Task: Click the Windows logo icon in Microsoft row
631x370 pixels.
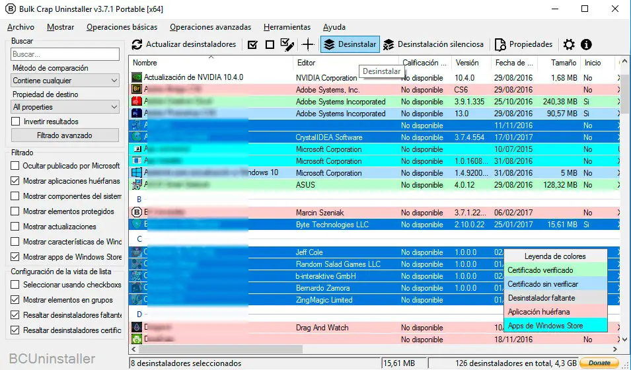Action: pos(137,172)
